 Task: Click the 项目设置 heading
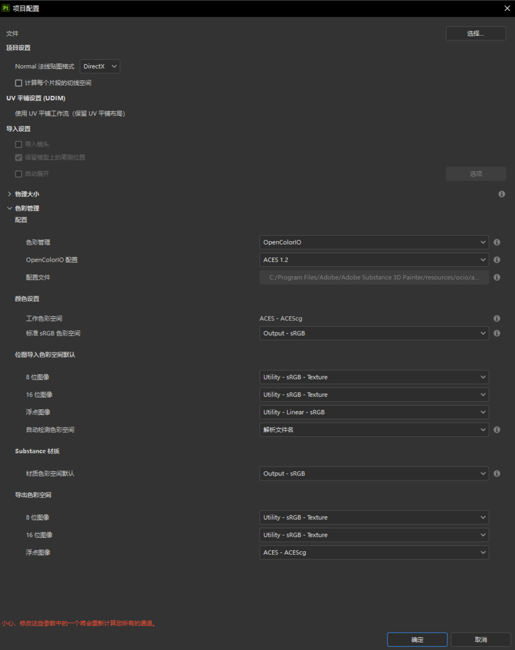(x=18, y=48)
